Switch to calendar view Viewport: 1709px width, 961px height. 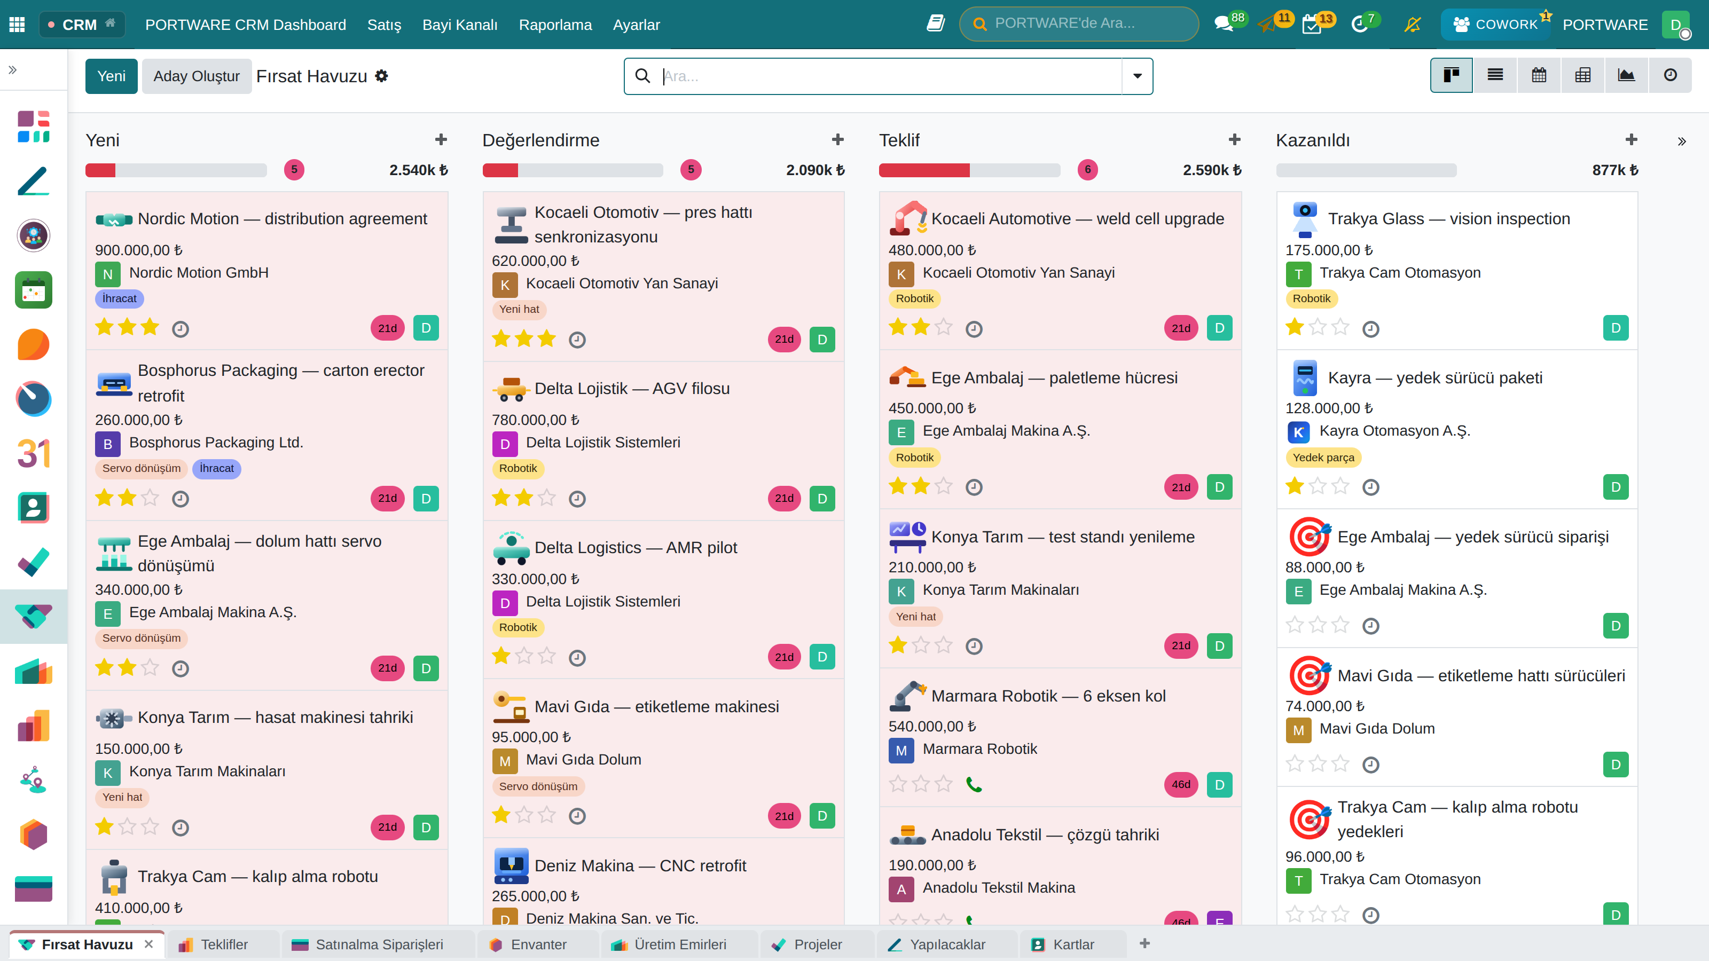[1539, 75]
